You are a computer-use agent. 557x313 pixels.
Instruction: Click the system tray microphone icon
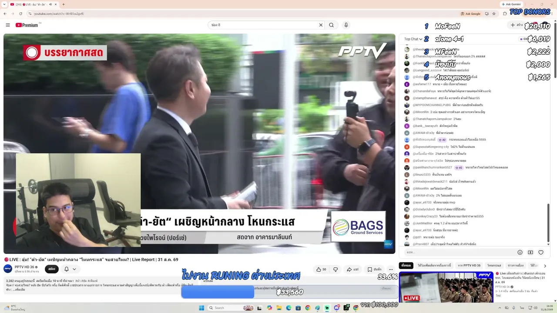click(514, 308)
